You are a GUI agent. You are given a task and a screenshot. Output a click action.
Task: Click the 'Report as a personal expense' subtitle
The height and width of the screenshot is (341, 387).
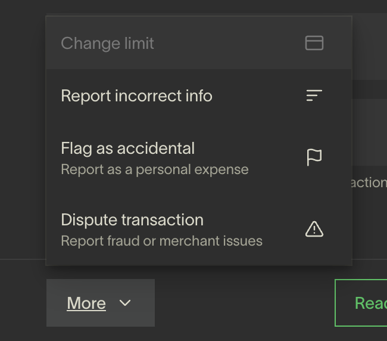pyautogui.click(x=154, y=169)
